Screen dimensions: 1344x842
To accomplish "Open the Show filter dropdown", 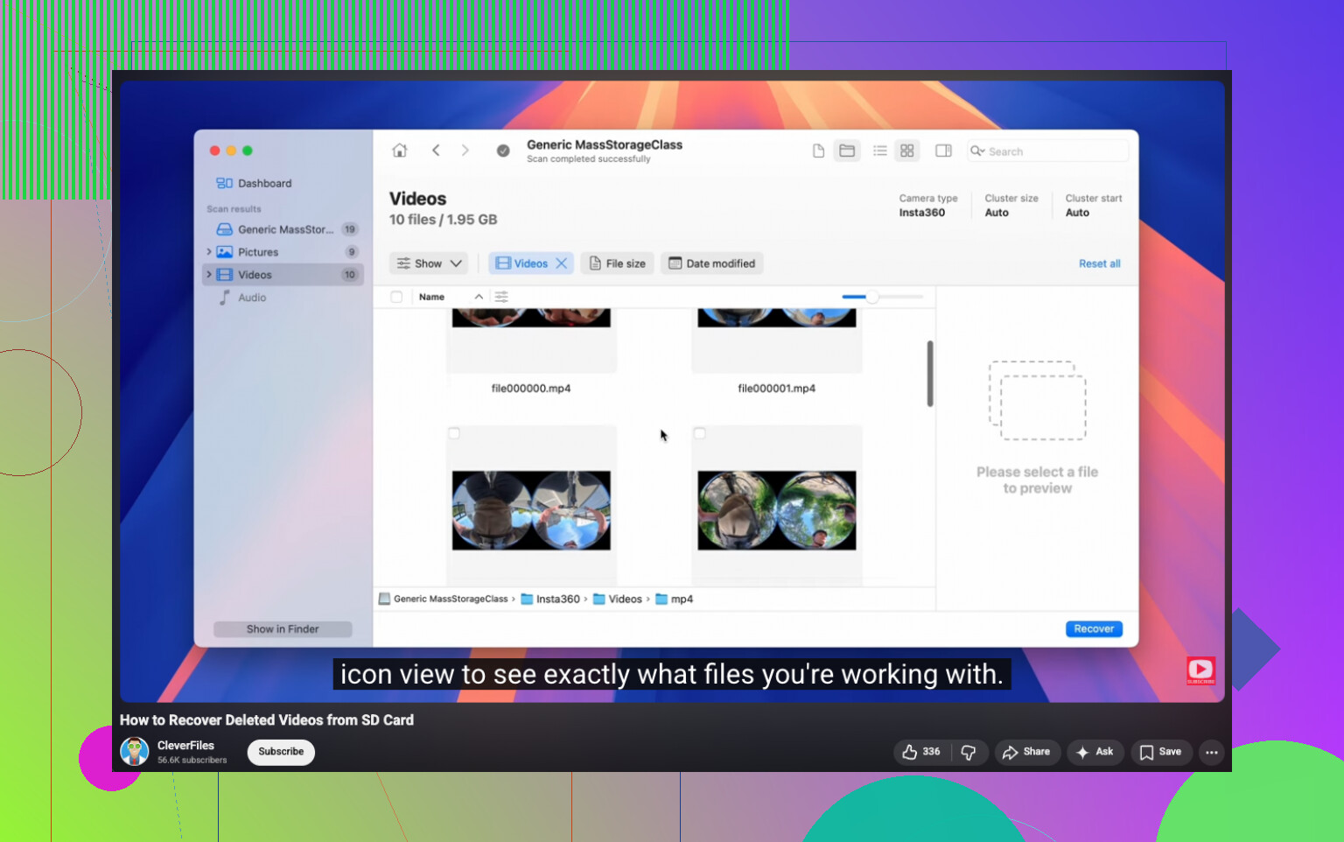I will (x=429, y=263).
